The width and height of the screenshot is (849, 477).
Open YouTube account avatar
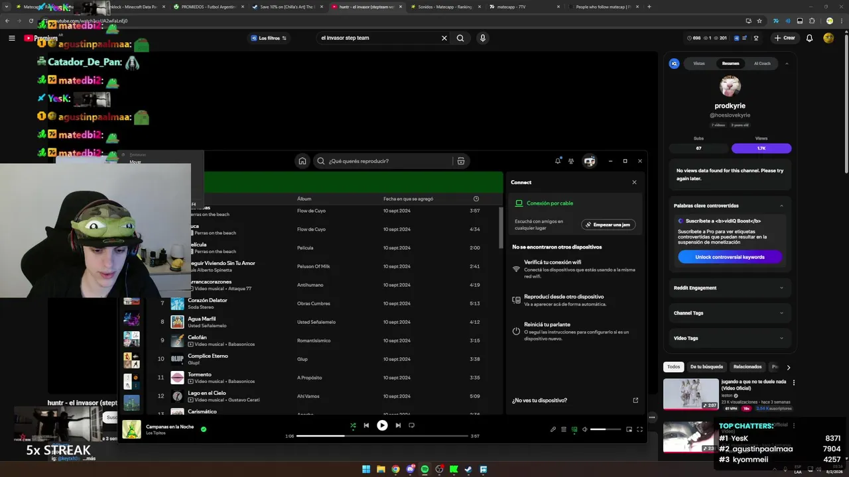click(x=828, y=38)
